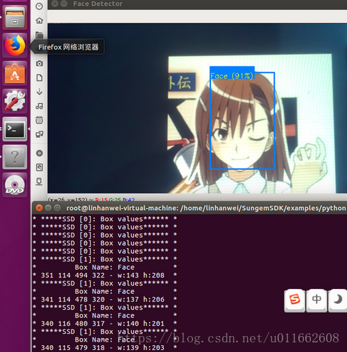Open Pictures camera icon in the sidebar
The height and width of the screenshot is (352, 347).
pos(40,63)
